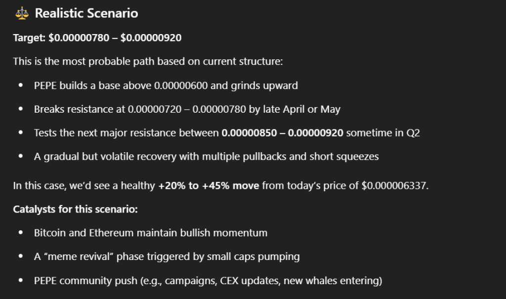The image size is (506, 299).
Task: Click the "gradual but volatile recovery" bullet
Action: coord(206,157)
